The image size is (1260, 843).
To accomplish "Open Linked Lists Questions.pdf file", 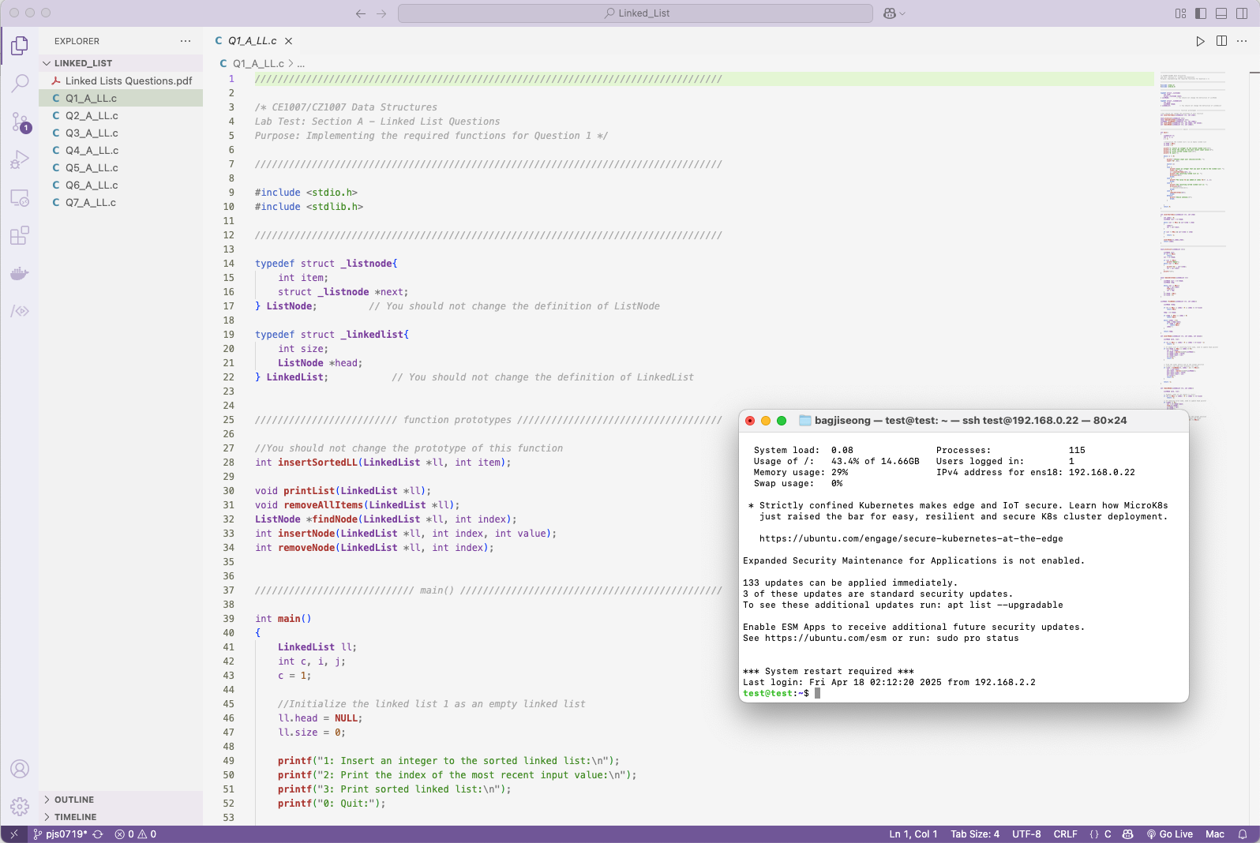I will point(121,81).
